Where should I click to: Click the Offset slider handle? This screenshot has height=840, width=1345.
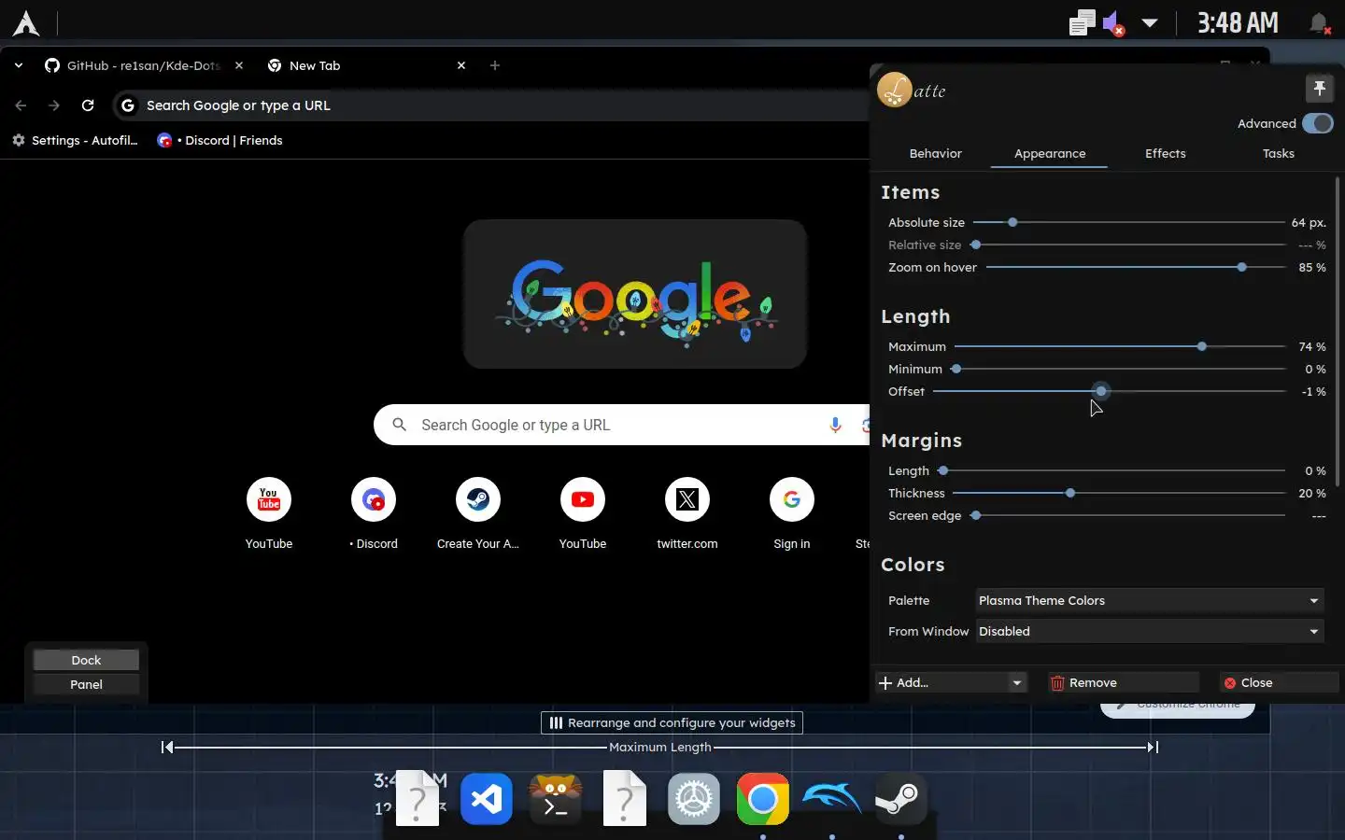[1101, 391]
